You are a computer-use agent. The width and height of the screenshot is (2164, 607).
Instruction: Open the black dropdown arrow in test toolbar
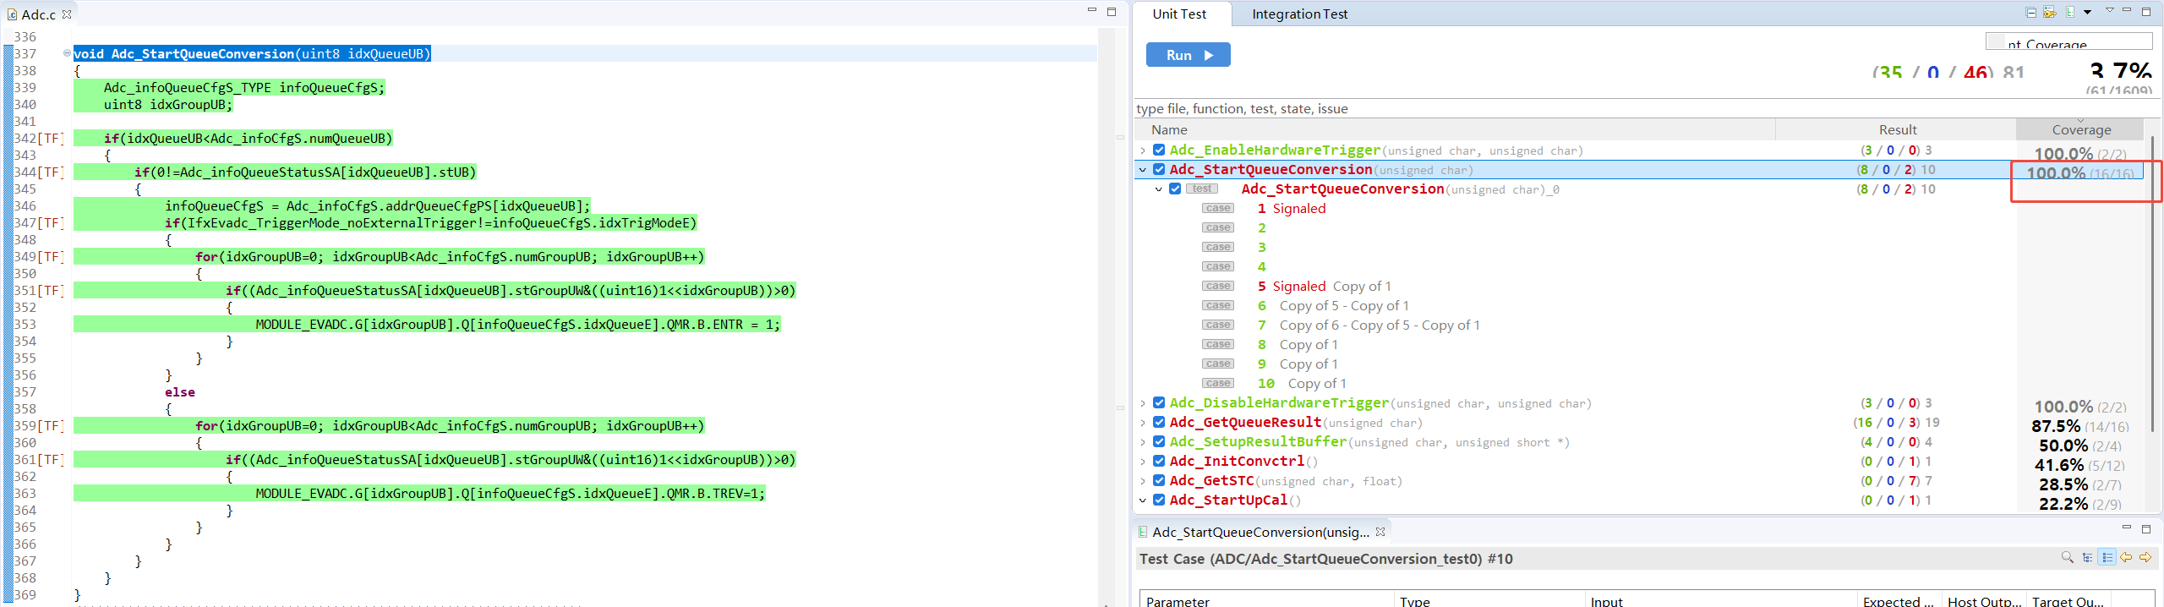tap(2087, 12)
